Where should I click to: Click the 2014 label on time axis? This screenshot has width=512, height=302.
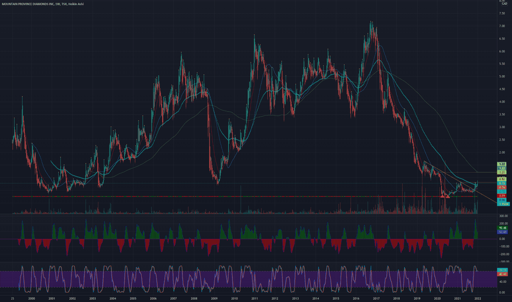point(315,298)
